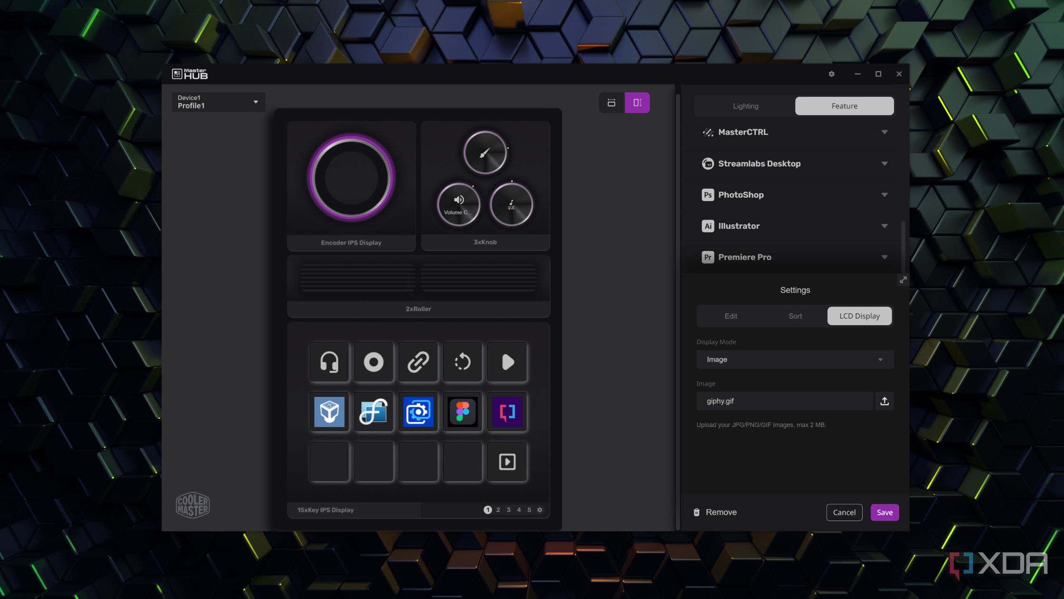
Task: Switch to horizontal layout view
Action: 611,103
